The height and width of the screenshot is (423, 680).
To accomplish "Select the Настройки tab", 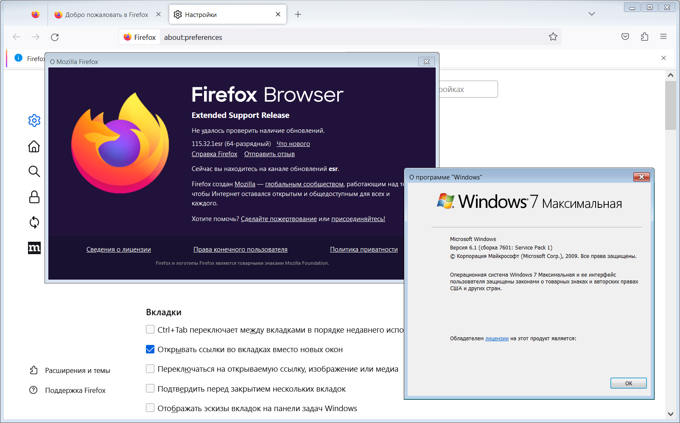I will pos(228,14).
